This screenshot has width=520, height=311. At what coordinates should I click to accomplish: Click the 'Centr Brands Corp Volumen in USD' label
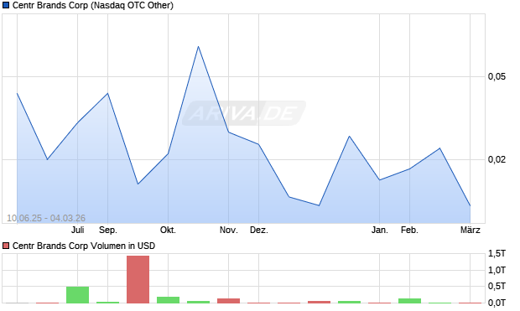pos(84,246)
